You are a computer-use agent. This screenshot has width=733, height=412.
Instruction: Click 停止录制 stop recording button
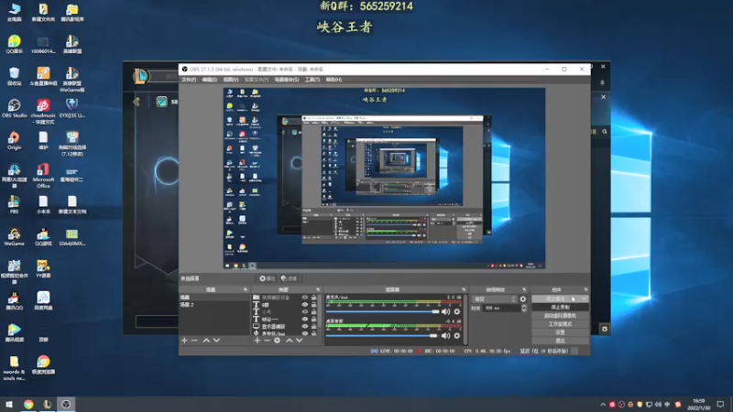(560, 308)
